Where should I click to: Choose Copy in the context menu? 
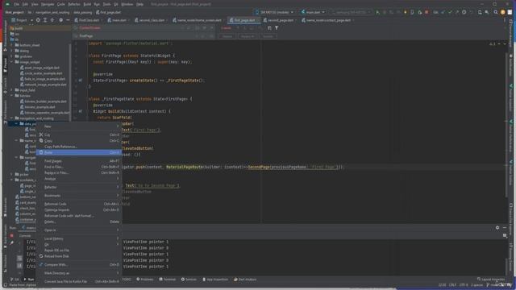coord(79,141)
